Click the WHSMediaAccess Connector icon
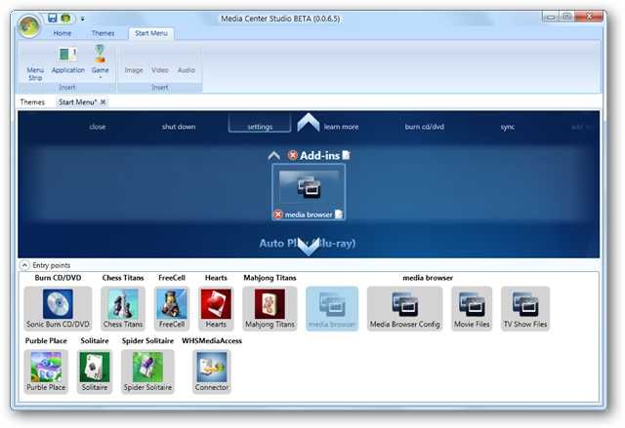 click(212, 372)
